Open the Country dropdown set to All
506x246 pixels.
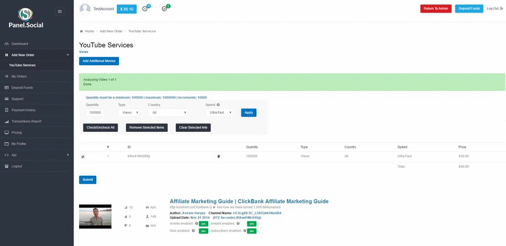168,113
